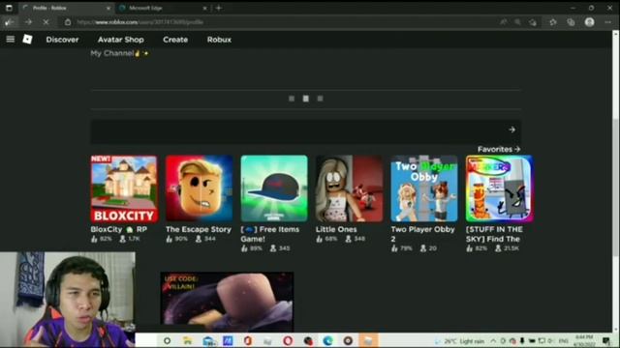This screenshot has height=348, width=620.
Task: Click the weather Light rain widget
Action: 460,341
